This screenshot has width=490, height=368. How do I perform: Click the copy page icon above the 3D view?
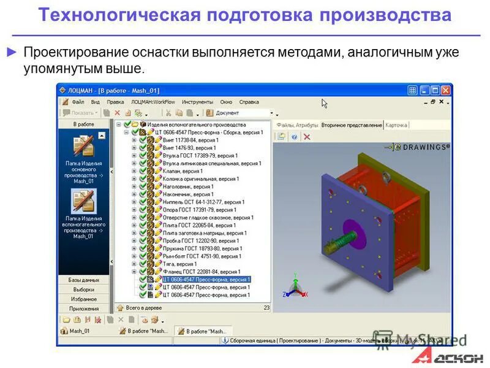pos(281,136)
